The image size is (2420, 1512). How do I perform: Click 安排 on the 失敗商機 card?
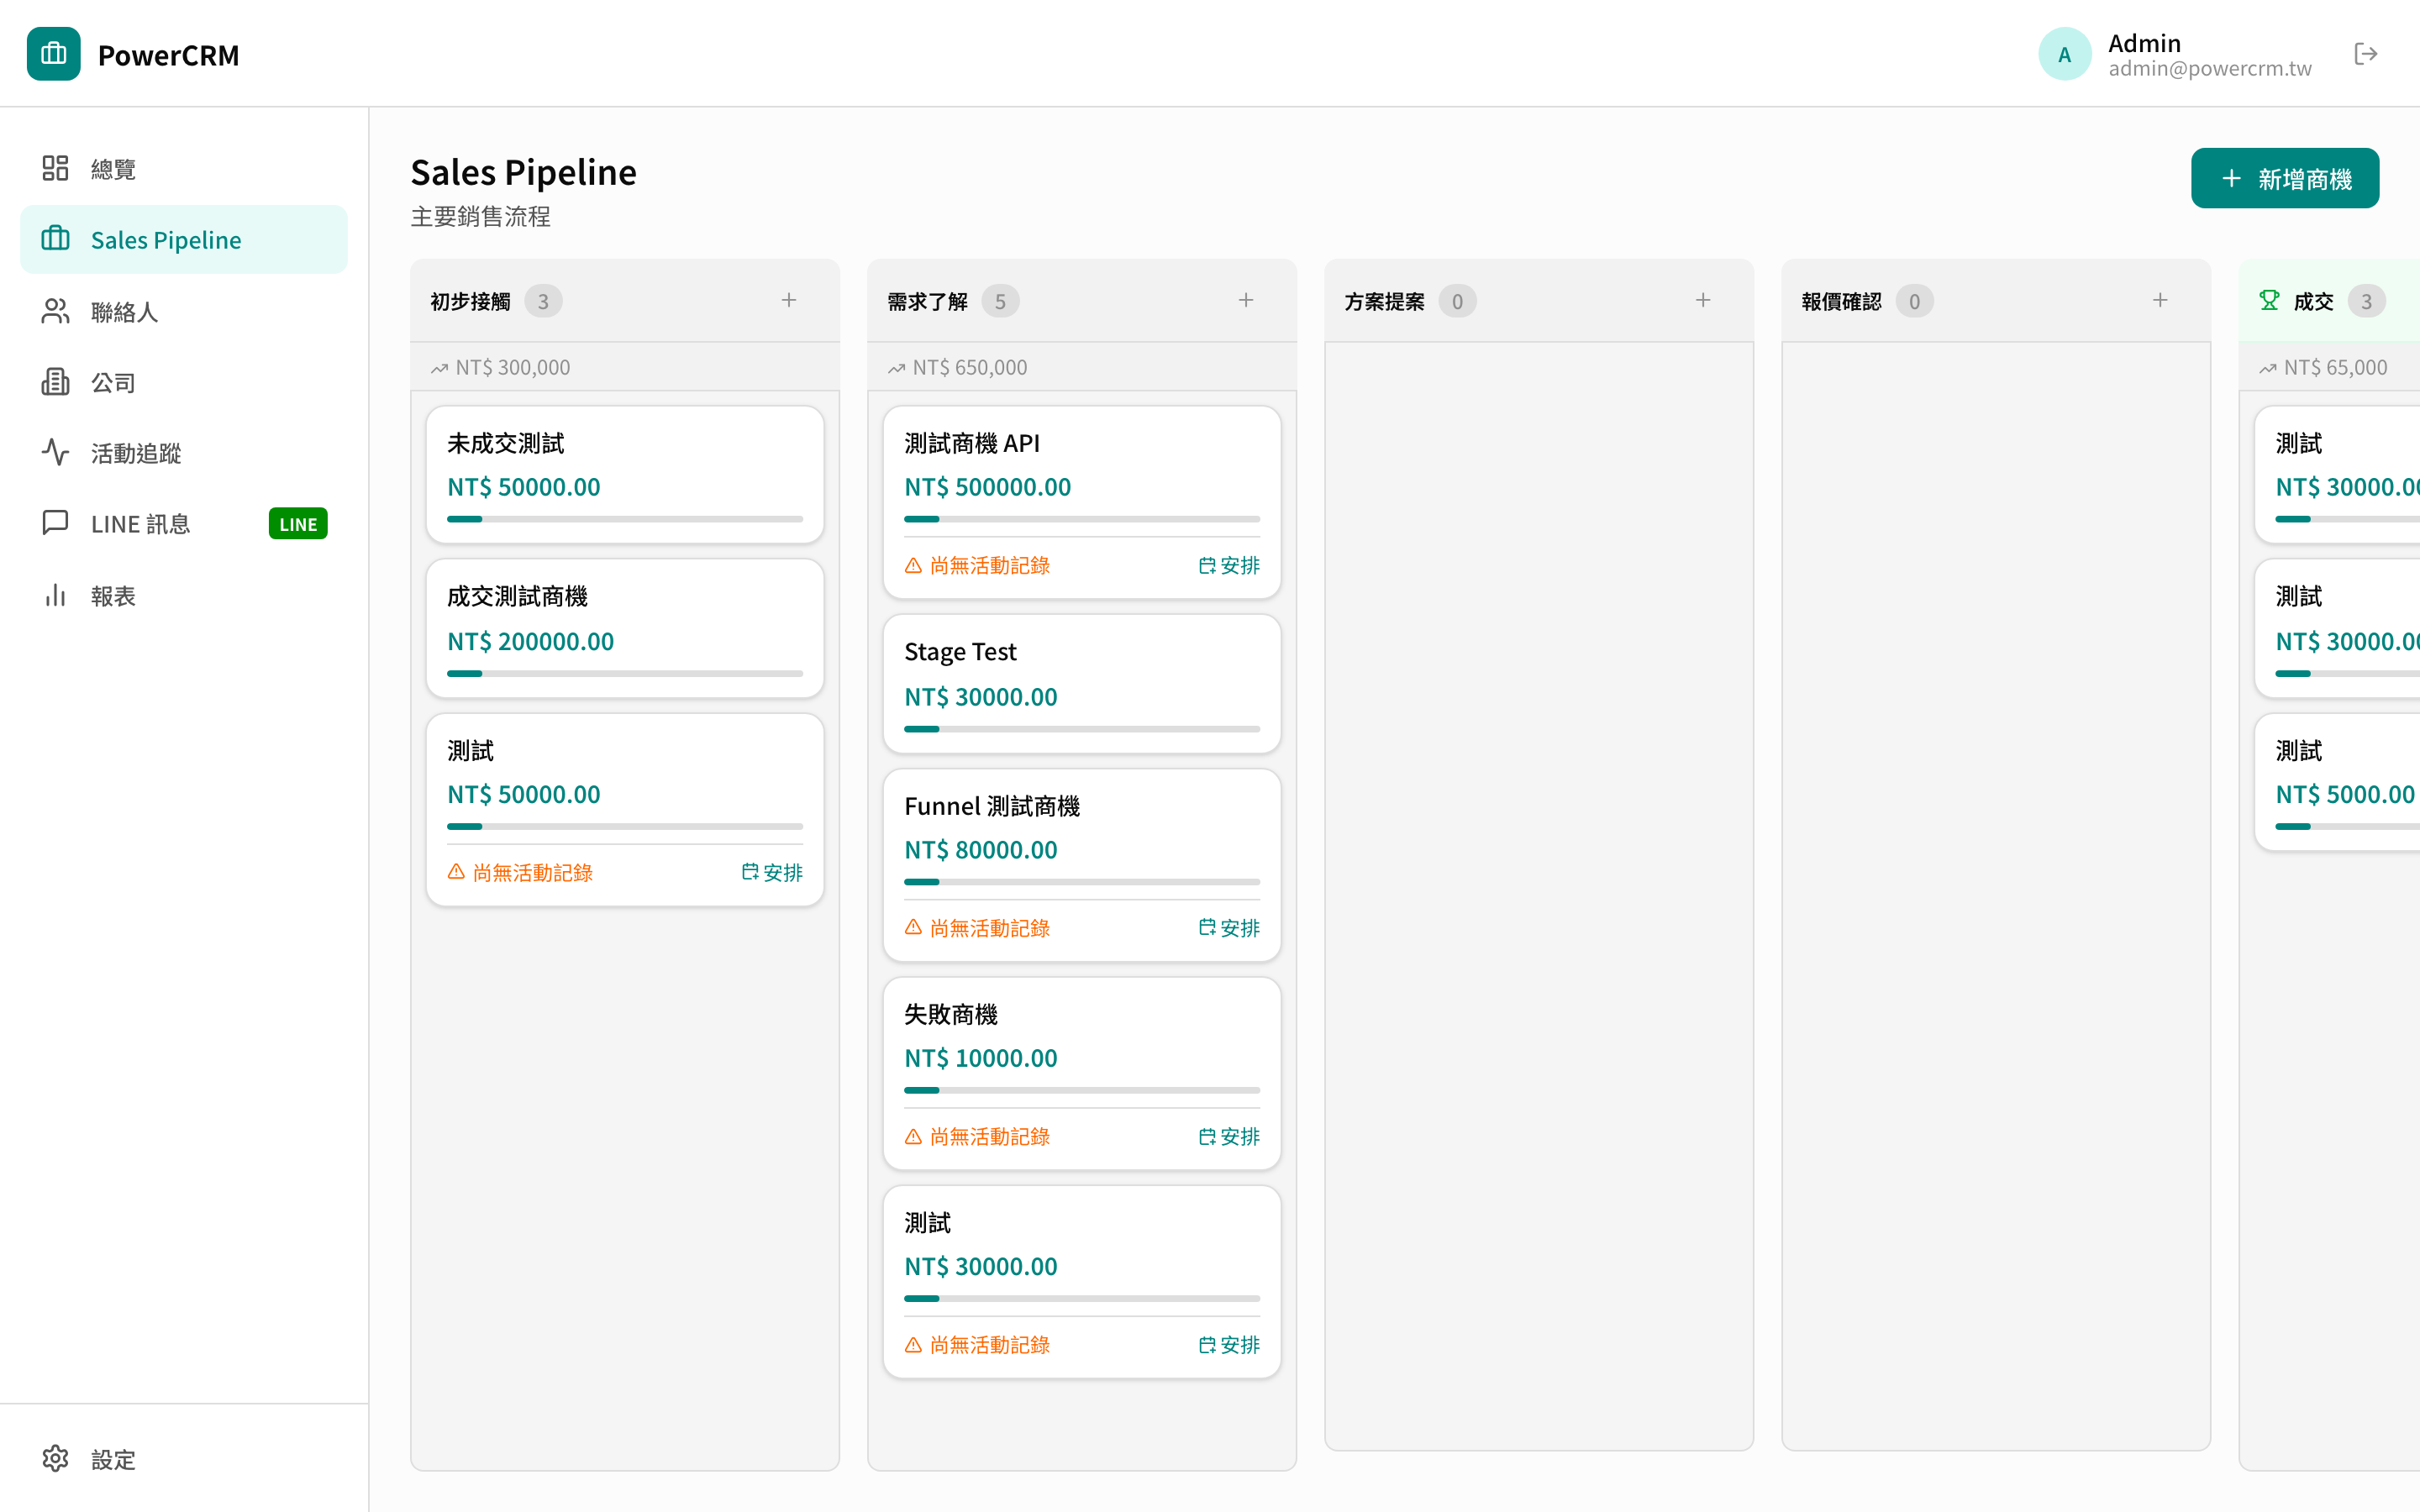point(1229,1137)
